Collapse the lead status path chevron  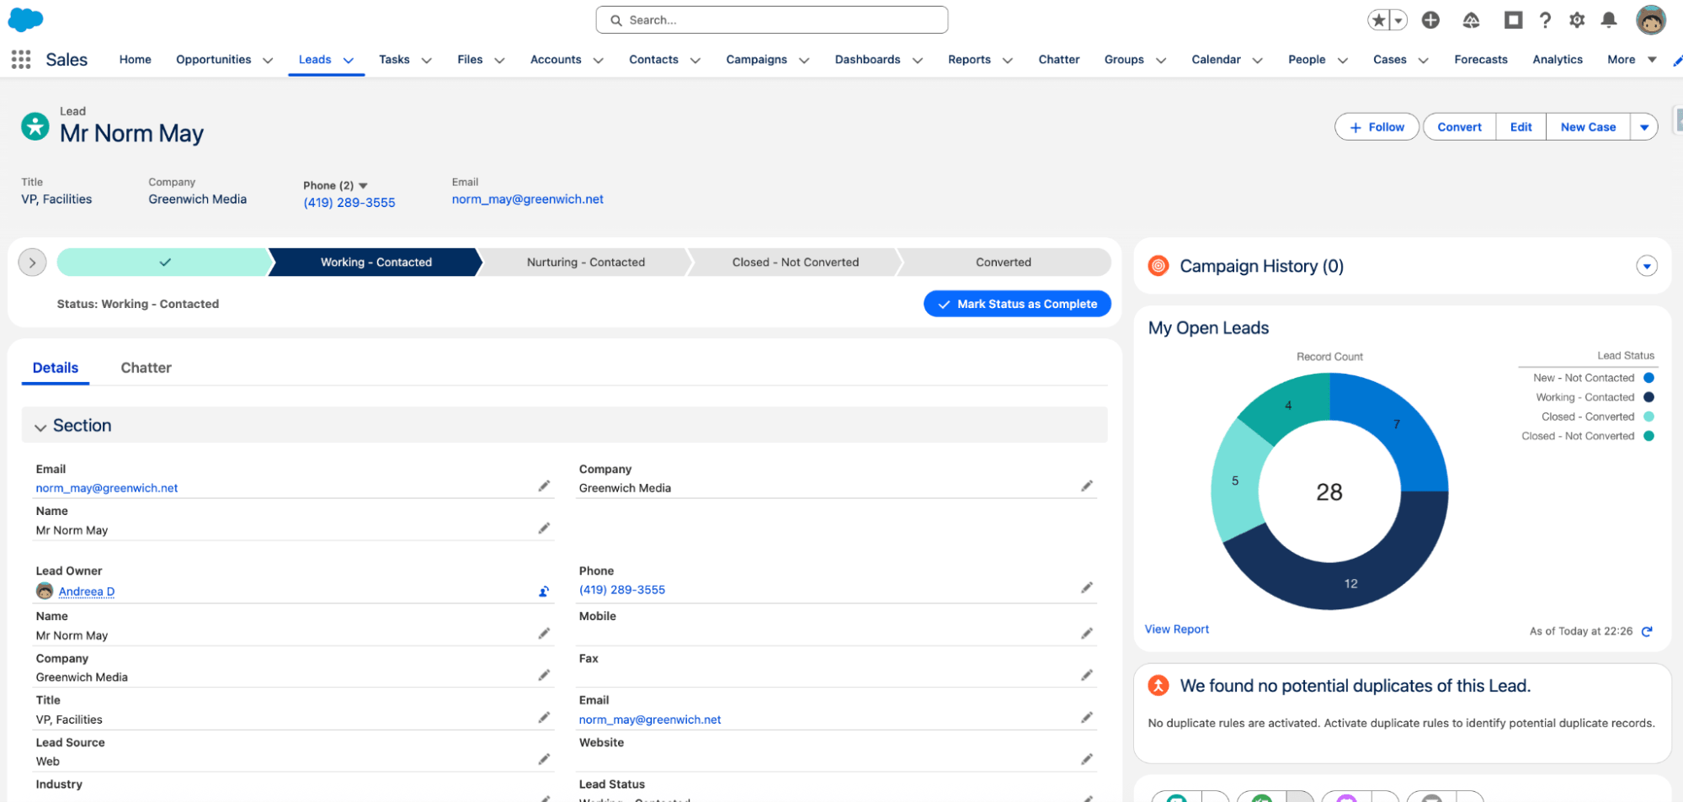32,263
